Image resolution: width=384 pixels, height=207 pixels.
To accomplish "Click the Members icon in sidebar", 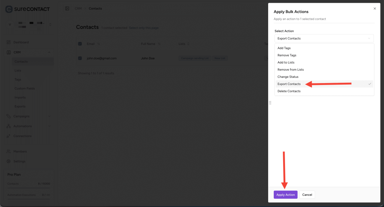I will 9,152.
